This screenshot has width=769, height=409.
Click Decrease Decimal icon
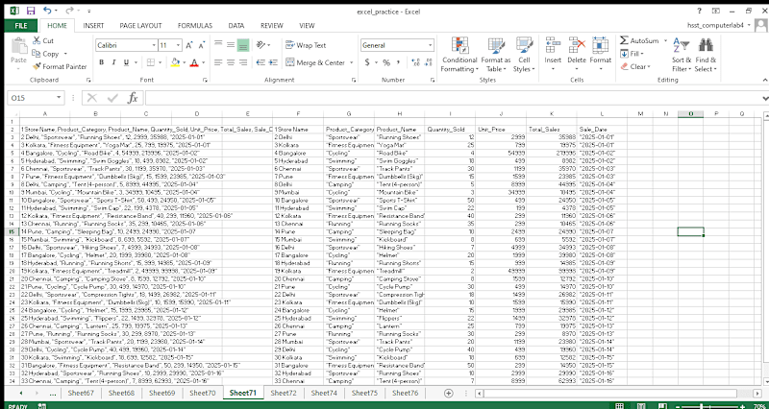pos(429,62)
